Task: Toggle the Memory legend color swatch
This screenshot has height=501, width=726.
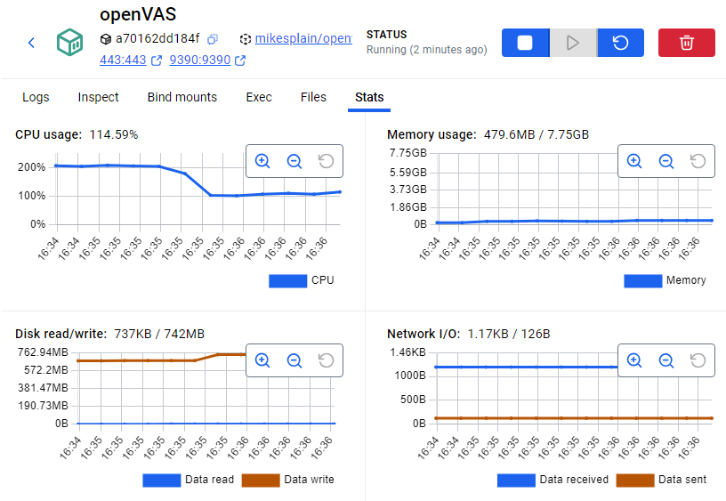Action: click(x=643, y=281)
